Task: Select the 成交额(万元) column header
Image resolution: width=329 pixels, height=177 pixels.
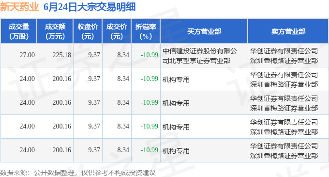Action: [x=55, y=31]
